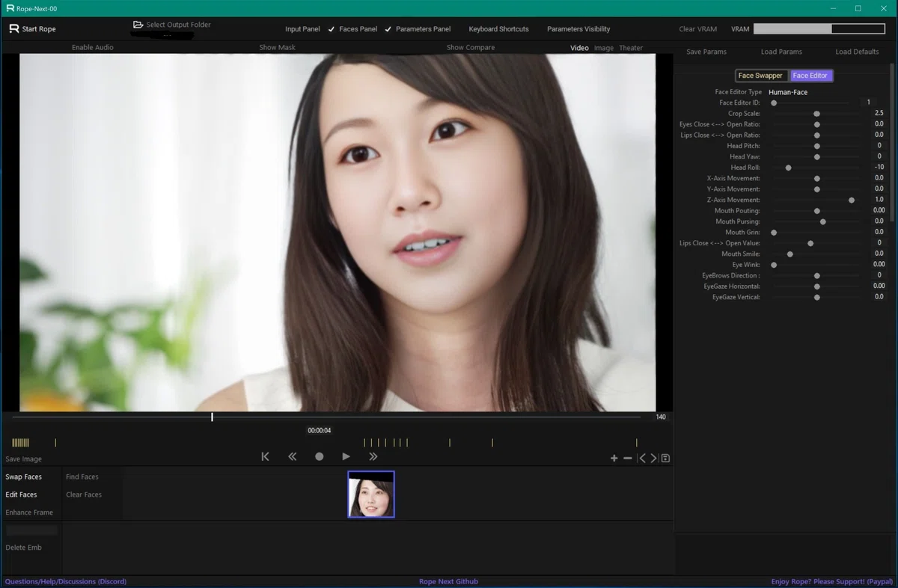This screenshot has width=898, height=588.
Task: Step forward with the fast-forward button
Action: [x=373, y=456]
